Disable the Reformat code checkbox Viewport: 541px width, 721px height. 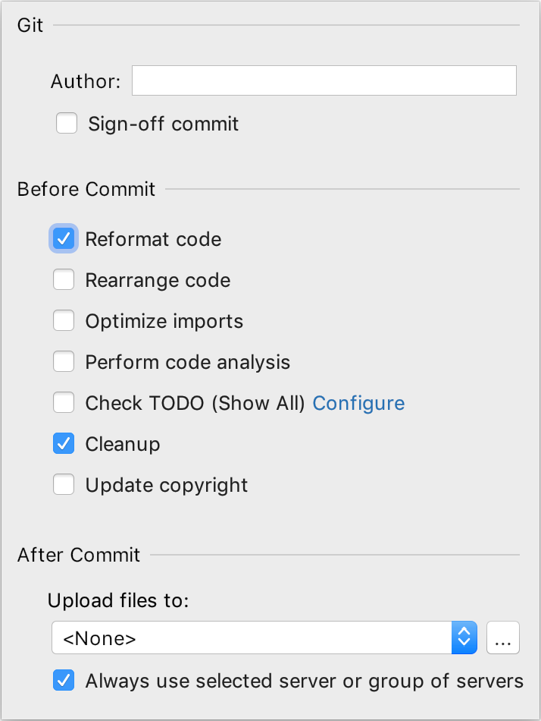(x=64, y=238)
